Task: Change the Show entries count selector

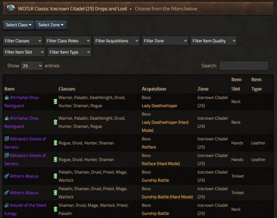Action: [x=32, y=66]
